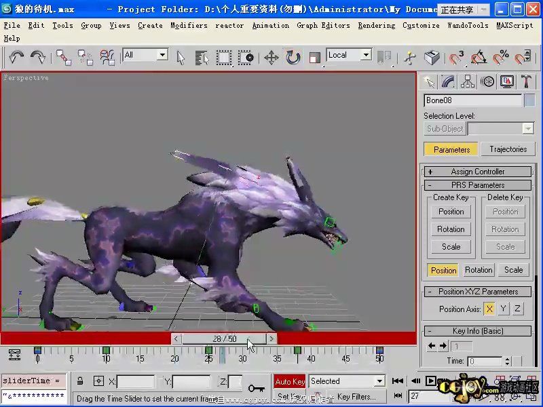Viewport: 543px width, 407px height.
Task: Click the Redo arrow in the toolbar
Action: click(37, 57)
